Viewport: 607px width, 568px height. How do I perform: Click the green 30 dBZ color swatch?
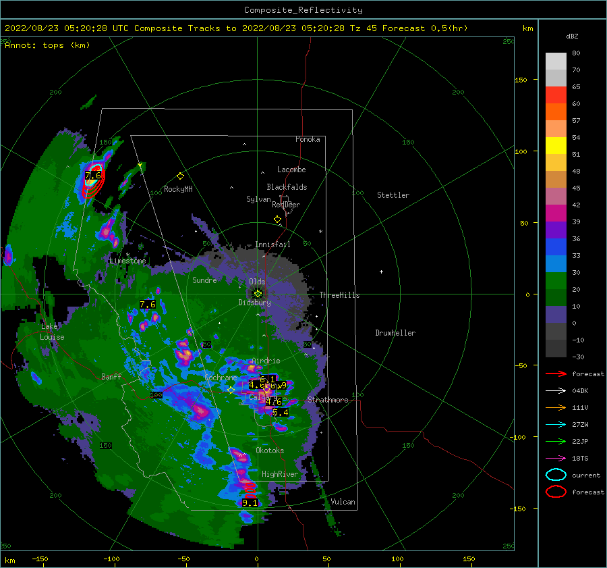556,280
